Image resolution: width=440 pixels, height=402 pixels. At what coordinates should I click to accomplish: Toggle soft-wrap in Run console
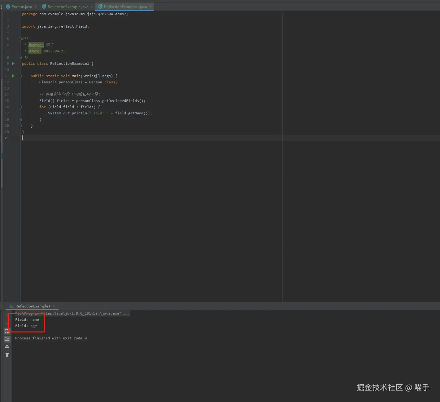point(7,331)
